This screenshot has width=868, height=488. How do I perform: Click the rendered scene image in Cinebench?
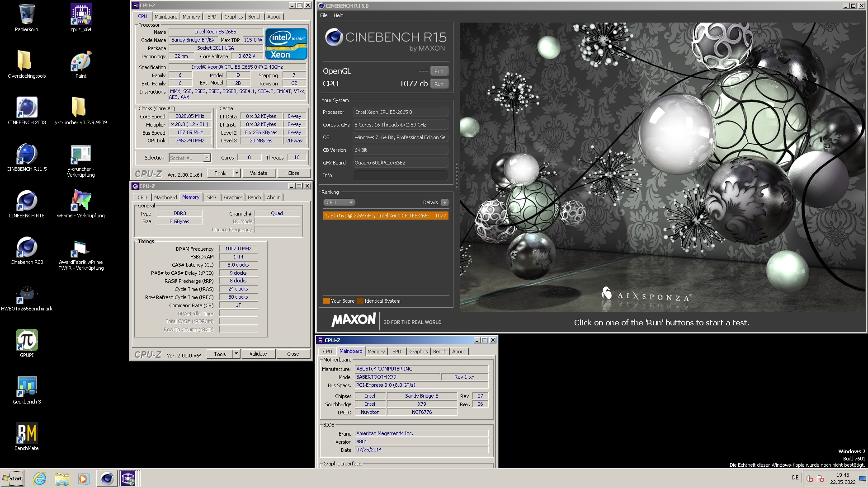[x=662, y=167]
